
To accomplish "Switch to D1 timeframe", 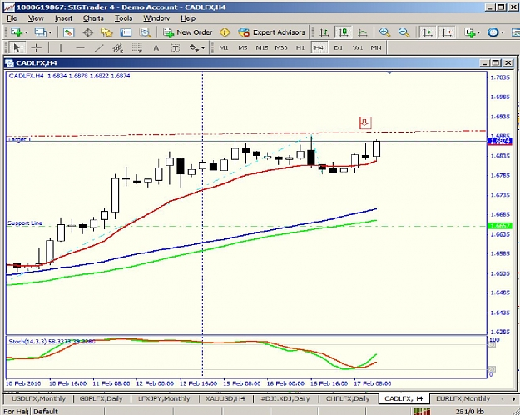I will [338, 47].
